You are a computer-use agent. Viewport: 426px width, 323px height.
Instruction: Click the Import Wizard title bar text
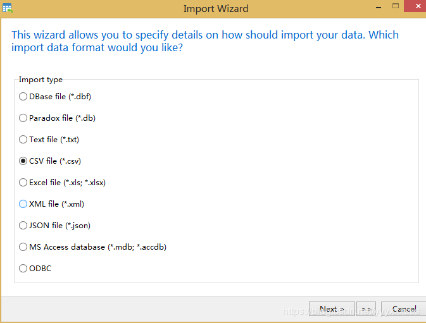[215, 9]
